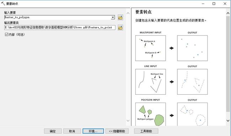Viewport: 231px width, 136px height.
Task: Click the 输出要素类 path input field
Action: (60, 27)
